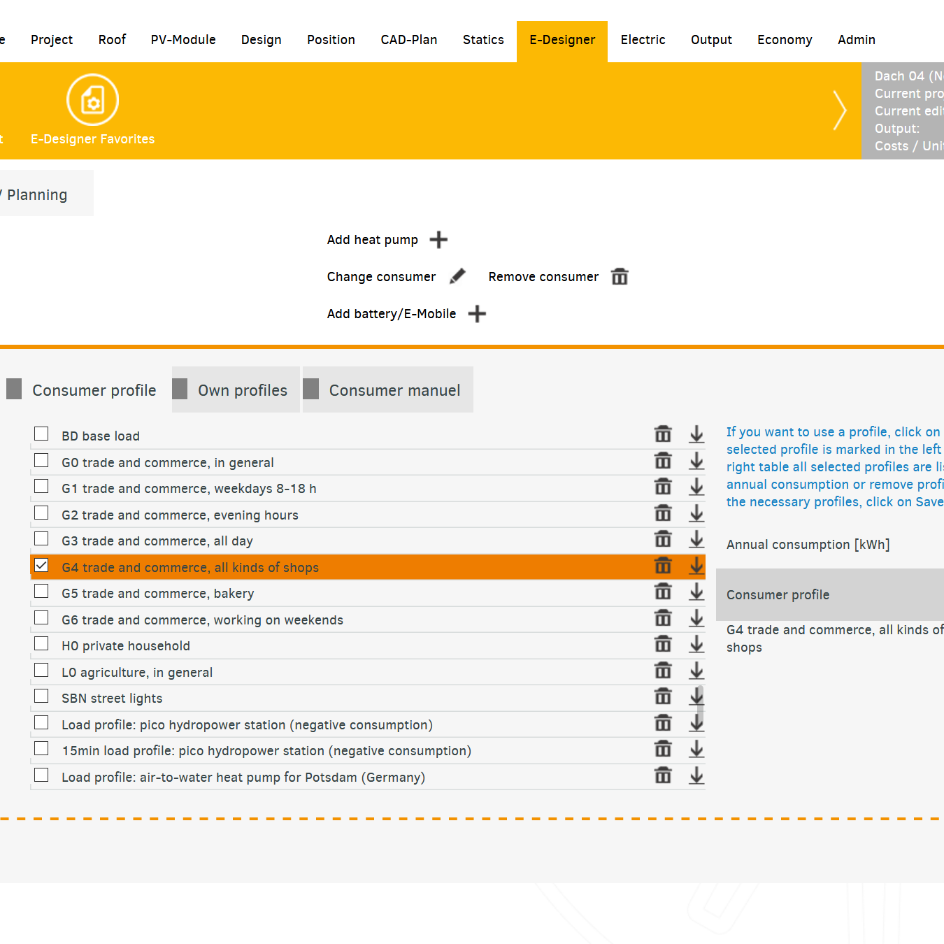This screenshot has height=944, width=944.
Task: Open the Economy menu
Action: pyautogui.click(x=785, y=40)
